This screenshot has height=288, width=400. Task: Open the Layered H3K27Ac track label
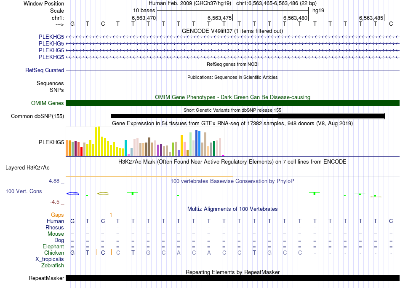coord(27,168)
